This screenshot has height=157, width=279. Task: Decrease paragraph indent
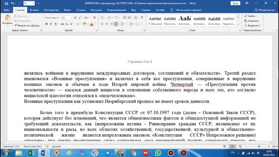click(x=125, y=17)
